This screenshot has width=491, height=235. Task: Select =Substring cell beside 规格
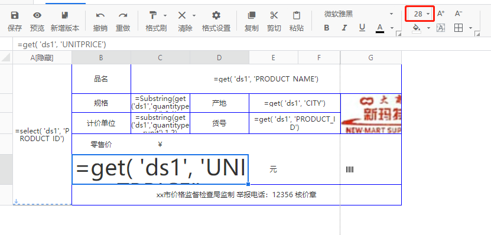tap(160, 103)
